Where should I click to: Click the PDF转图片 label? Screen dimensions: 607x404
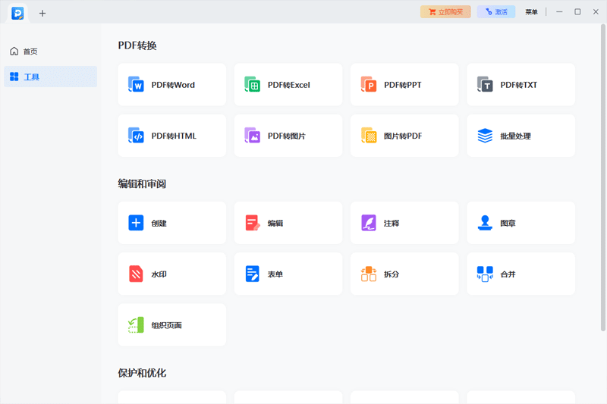tap(287, 136)
